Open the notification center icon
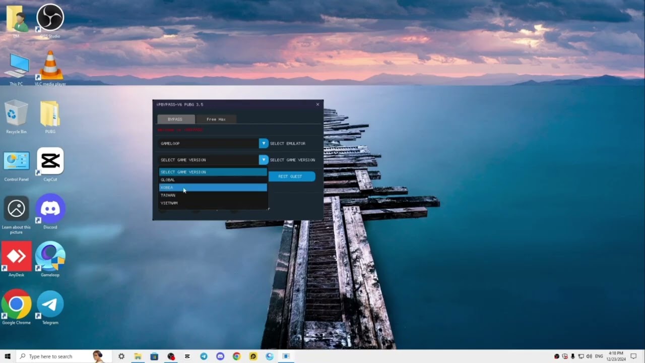Image resolution: width=645 pixels, height=363 pixels. tap(634, 356)
